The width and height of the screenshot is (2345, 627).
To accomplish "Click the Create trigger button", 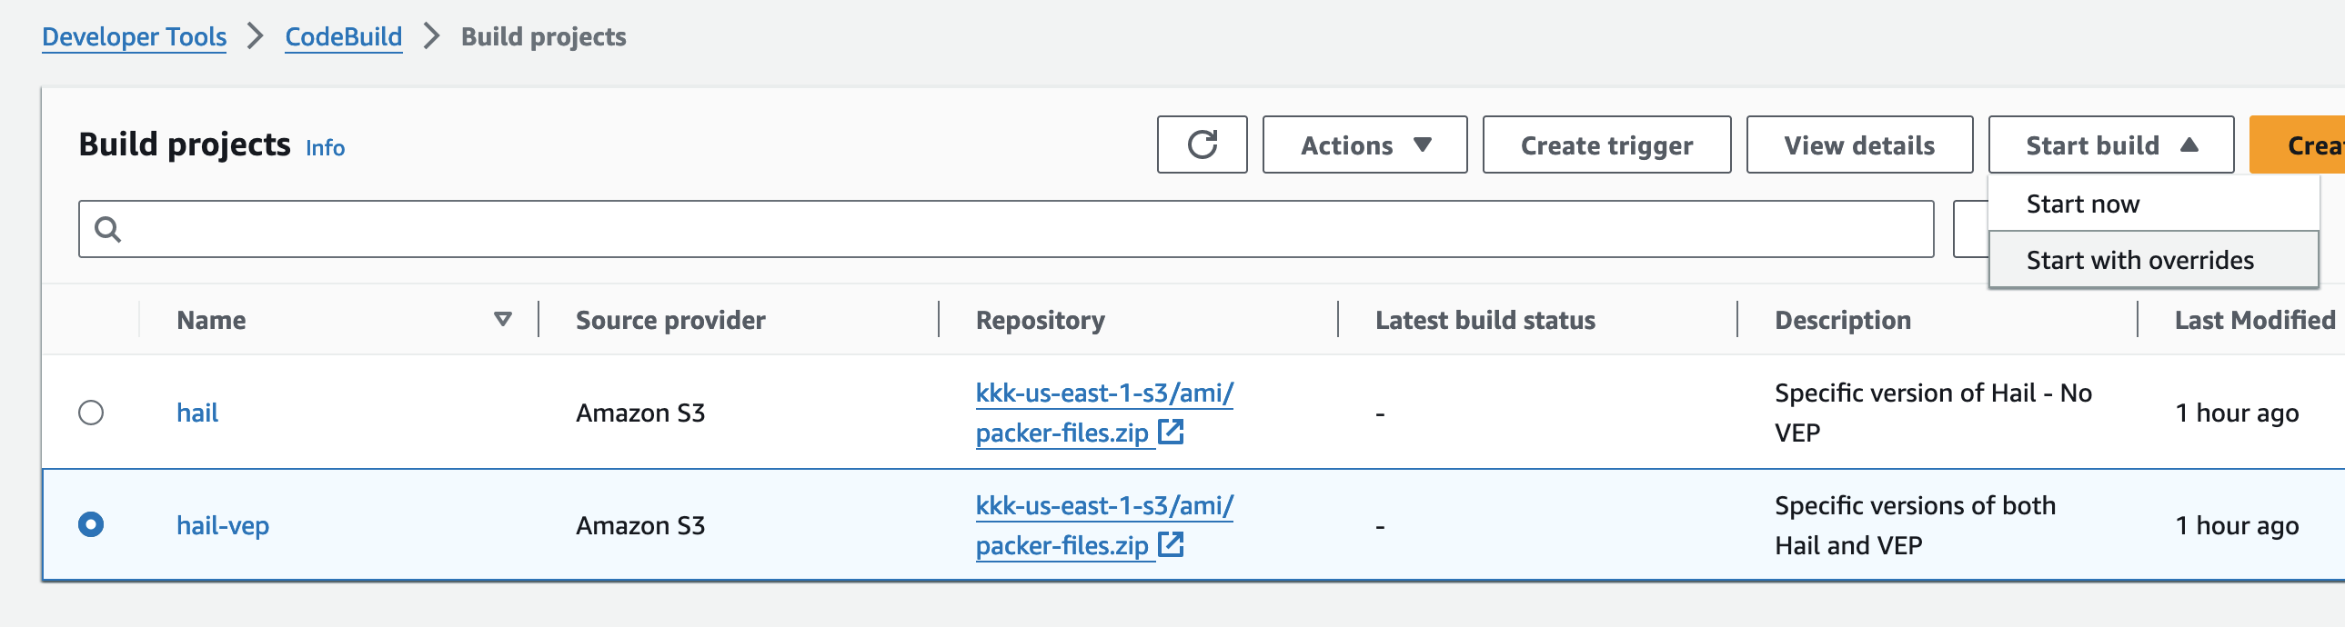I will pos(1606,144).
